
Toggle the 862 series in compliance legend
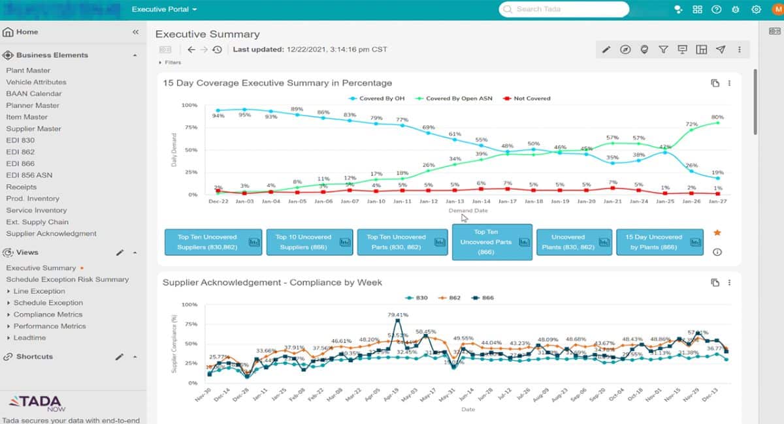tap(450, 298)
